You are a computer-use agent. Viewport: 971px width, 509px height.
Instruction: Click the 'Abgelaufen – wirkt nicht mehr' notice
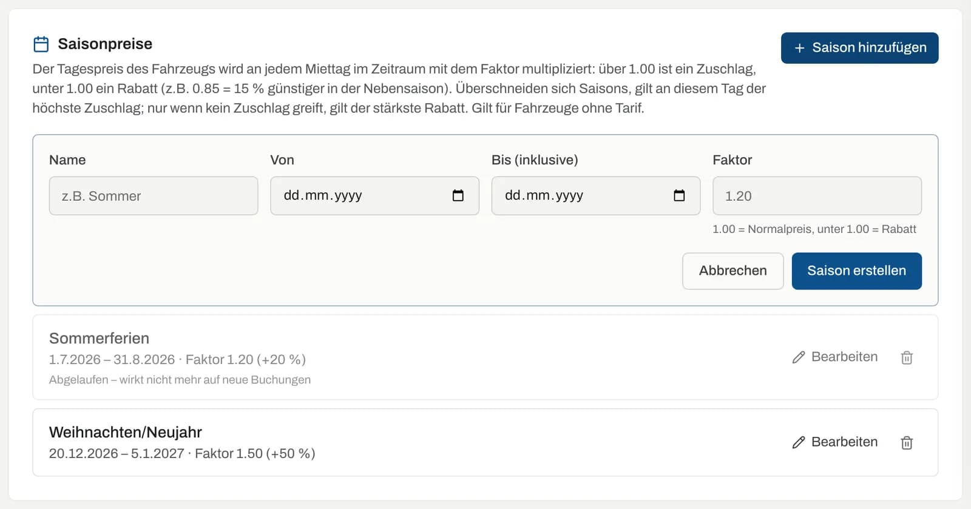(180, 380)
